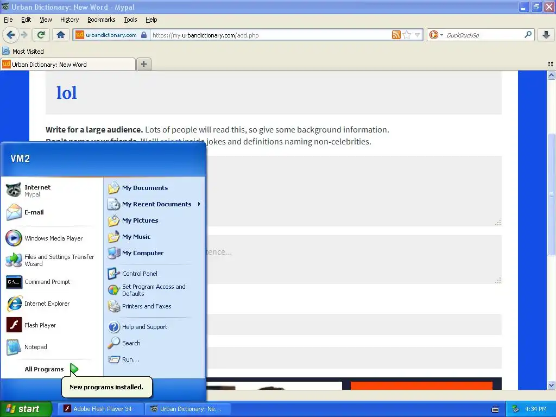The height and width of the screenshot is (417, 556).
Task: Open My Music folder
Action: [x=155, y=237]
